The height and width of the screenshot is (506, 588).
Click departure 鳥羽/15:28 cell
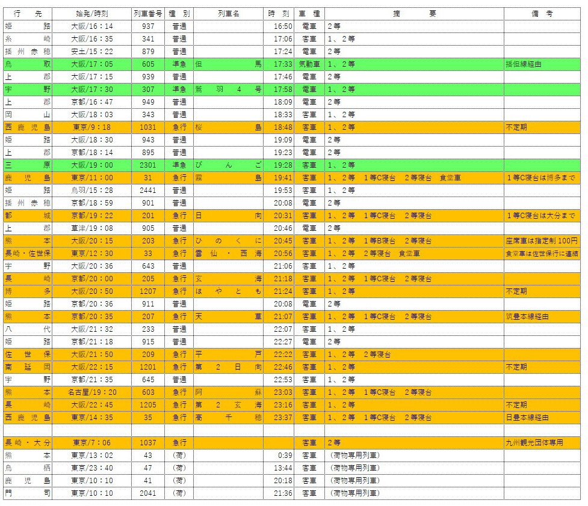point(92,191)
